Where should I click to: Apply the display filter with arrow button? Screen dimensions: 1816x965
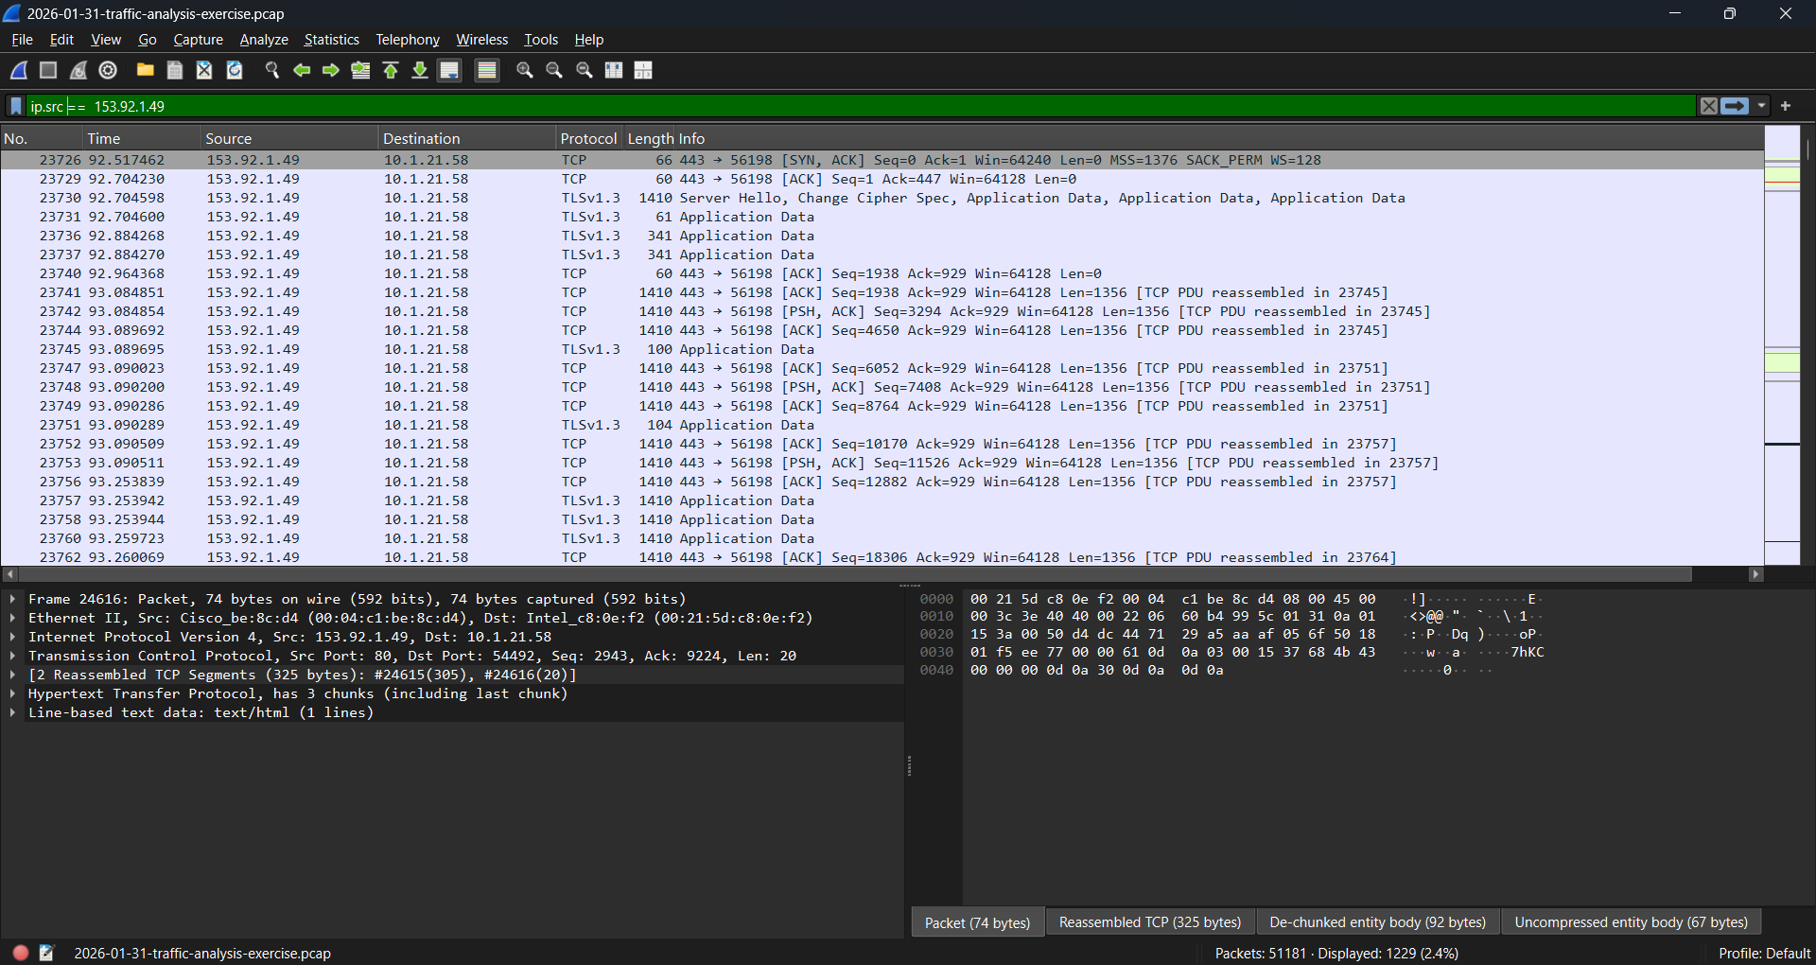coord(1735,106)
